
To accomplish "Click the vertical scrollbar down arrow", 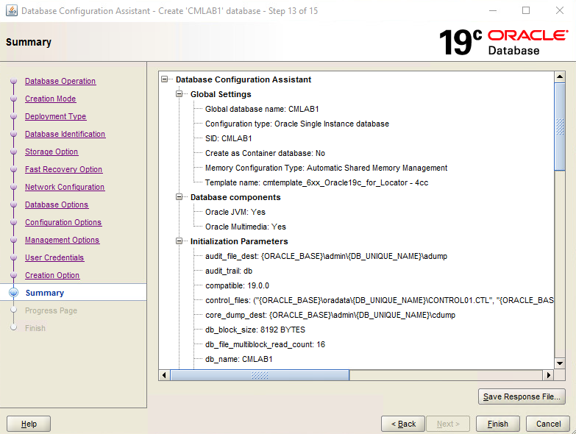I will point(560,363).
